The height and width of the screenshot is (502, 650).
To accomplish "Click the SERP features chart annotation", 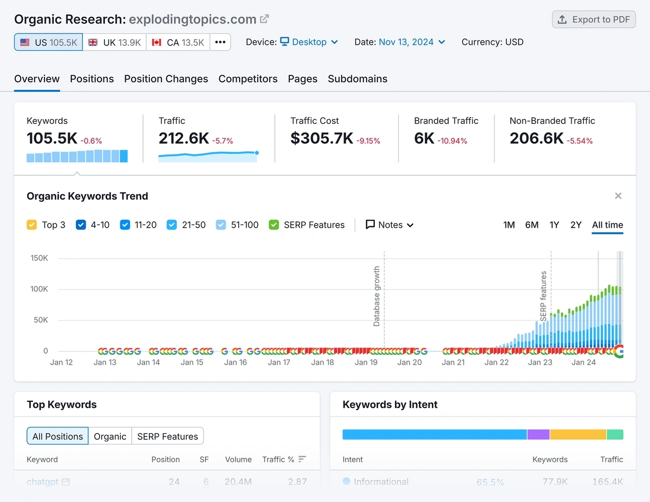I will pos(544,296).
